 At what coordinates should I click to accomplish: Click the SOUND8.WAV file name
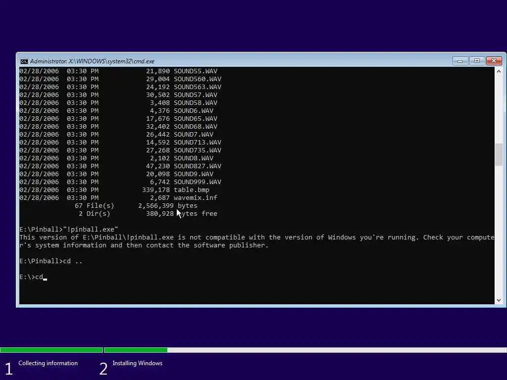[x=194, y=158]
